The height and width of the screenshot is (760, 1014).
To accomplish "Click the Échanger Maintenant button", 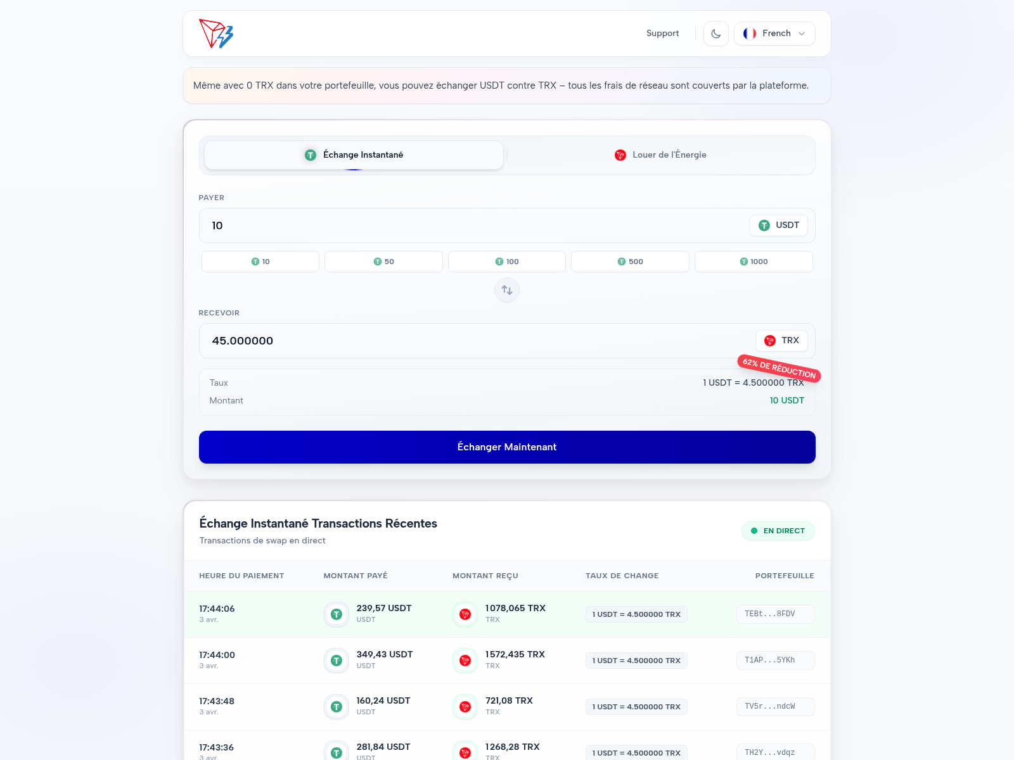I will click(507, 447).
